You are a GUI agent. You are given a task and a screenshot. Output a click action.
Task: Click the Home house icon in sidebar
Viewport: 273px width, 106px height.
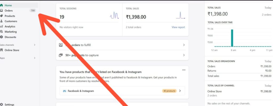[2, 5]
